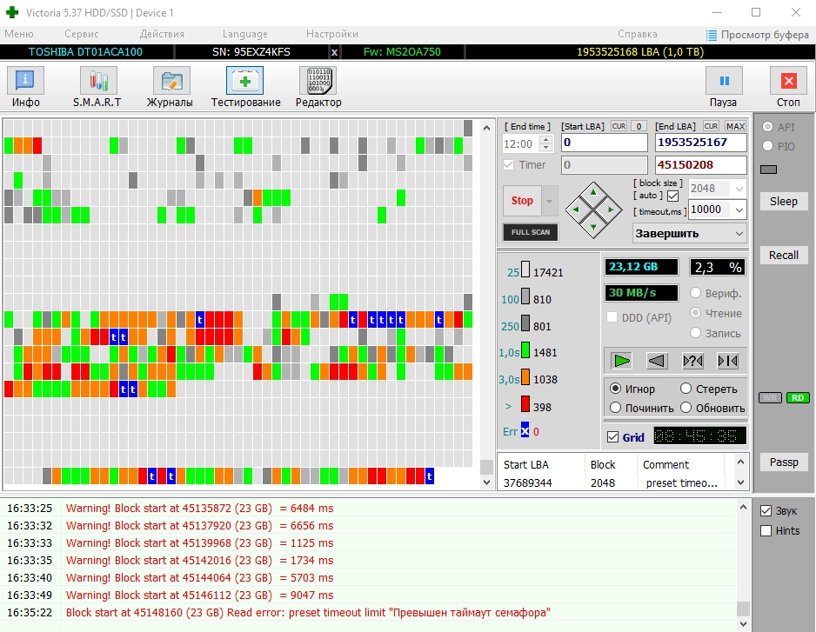Open the Настройки menu
Screen dimensions: 816x632
click(x=332, y=34)
